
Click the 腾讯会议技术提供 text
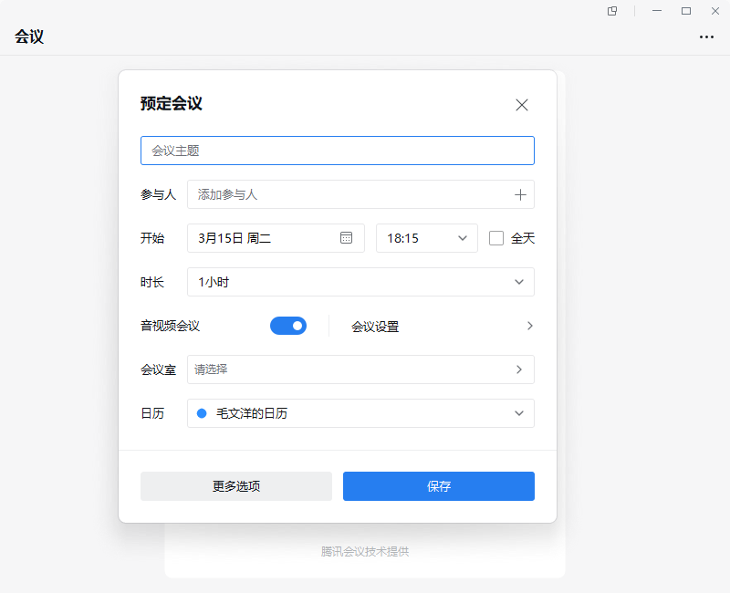pyautogui.click(x=365, y=552)
